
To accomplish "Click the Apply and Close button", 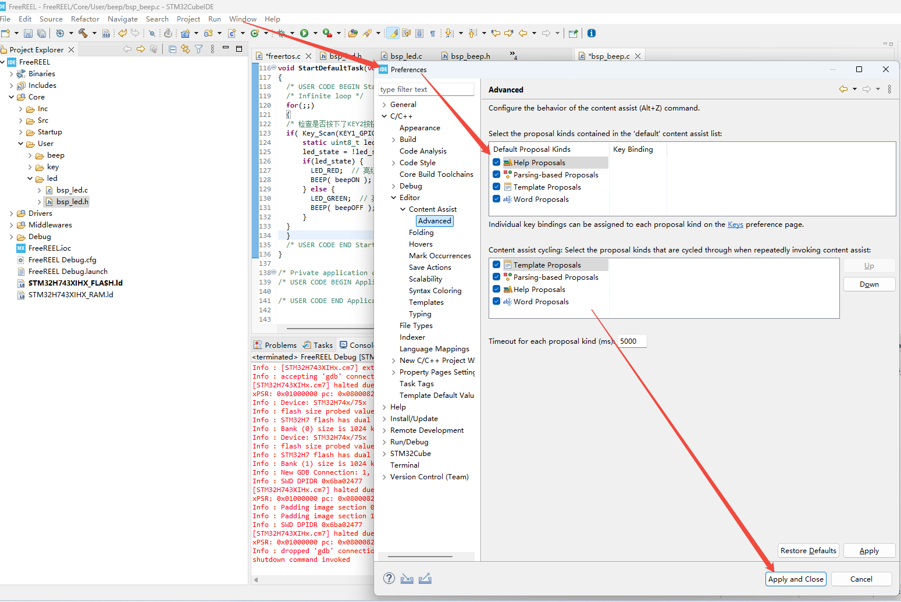I will 795,579.
